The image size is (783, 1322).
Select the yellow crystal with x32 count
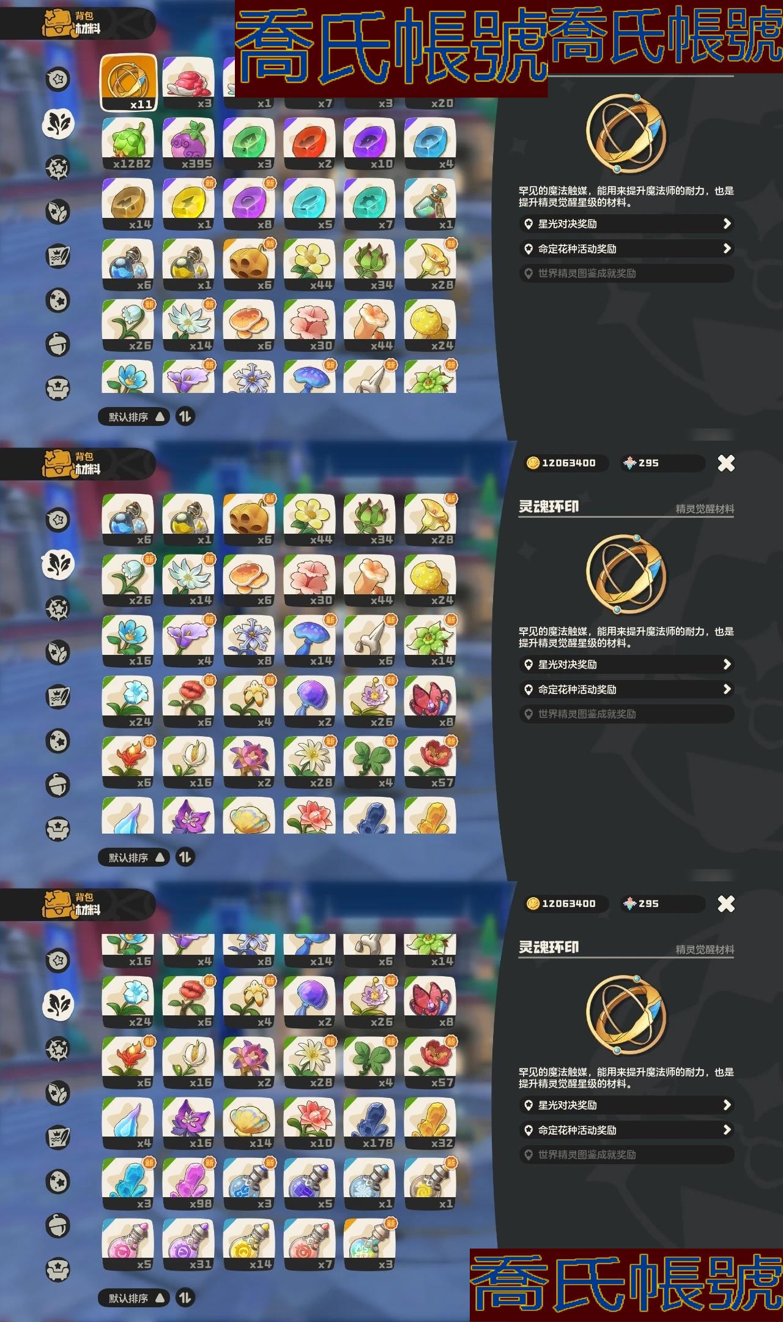430,1124
